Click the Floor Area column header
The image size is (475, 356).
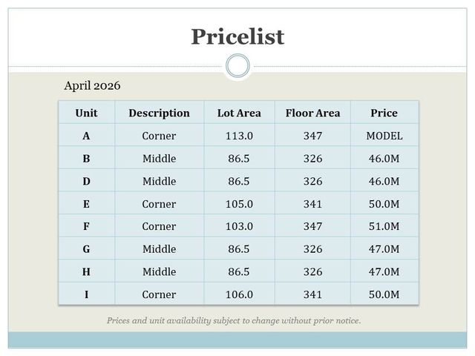pos(312,113)
